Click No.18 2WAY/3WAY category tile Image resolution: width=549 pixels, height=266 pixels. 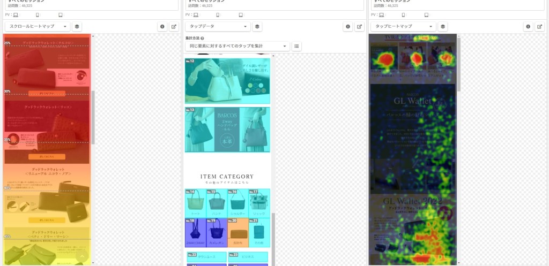(x=195, y=233)
